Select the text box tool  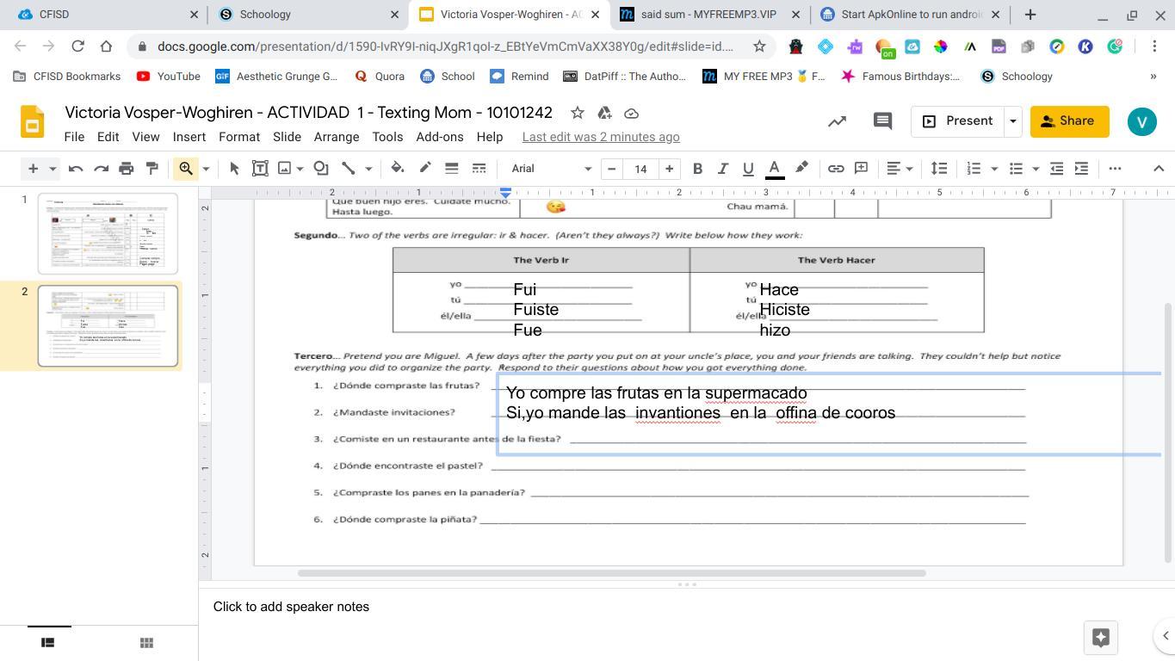click(260, 169)
